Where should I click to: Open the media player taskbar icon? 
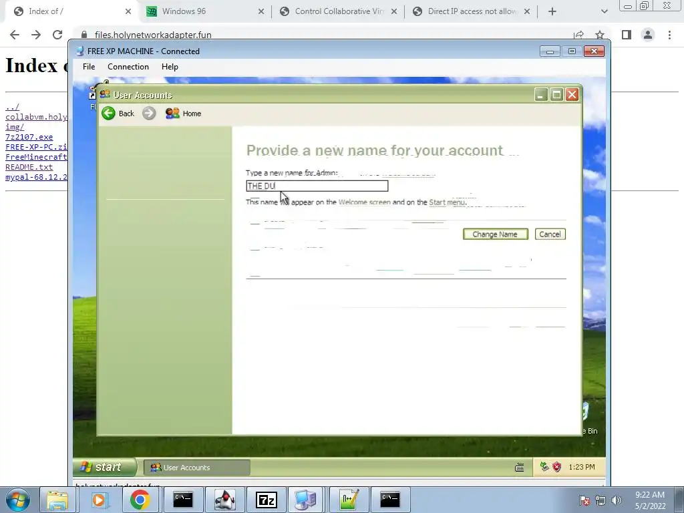click(99, 500)
